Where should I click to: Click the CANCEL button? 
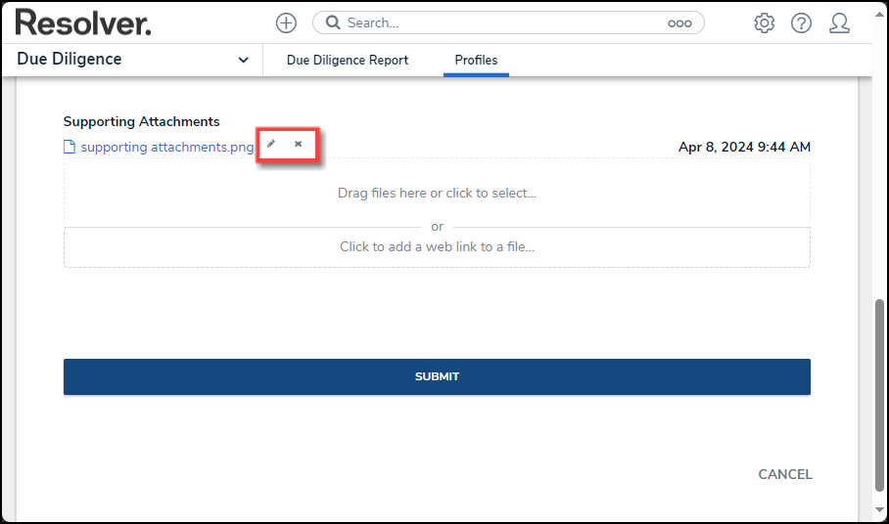pos(784,474)
